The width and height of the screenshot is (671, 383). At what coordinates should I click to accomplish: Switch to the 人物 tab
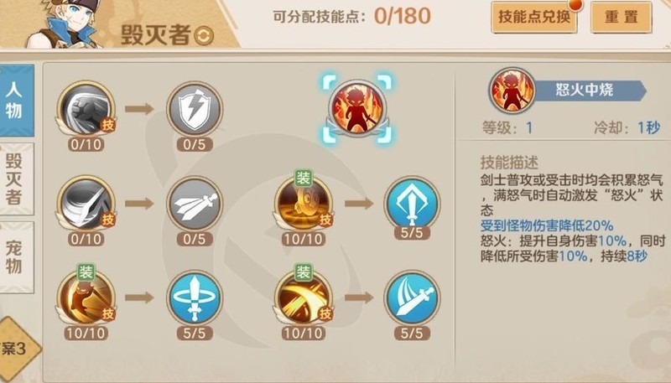pos(16,101)
